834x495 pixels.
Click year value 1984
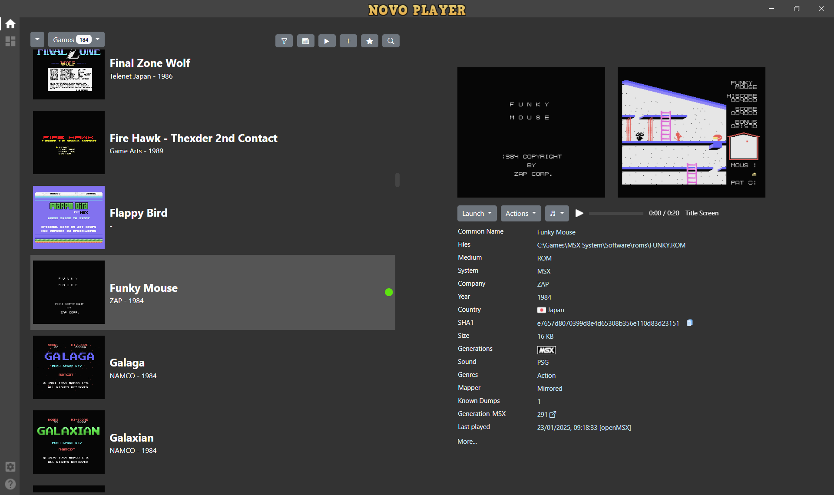(544, 297)
